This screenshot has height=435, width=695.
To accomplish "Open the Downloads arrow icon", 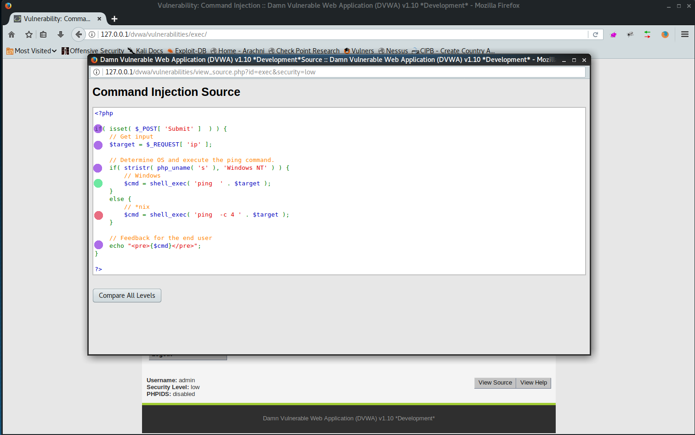I will (60, 34).
